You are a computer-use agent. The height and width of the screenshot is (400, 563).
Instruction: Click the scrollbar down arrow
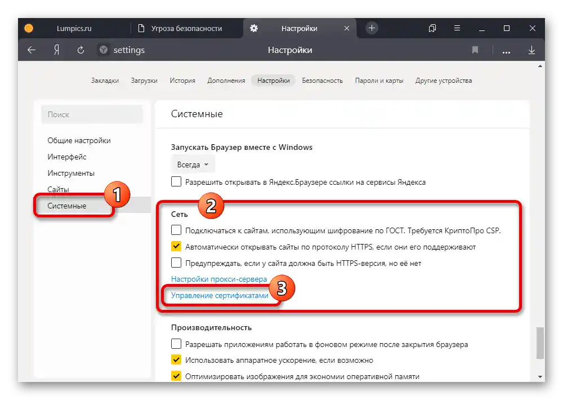click(x=540, y=377)
